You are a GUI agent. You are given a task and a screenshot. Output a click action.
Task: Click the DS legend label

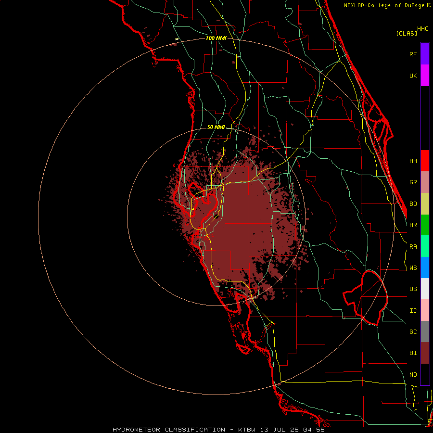point(413,289)
